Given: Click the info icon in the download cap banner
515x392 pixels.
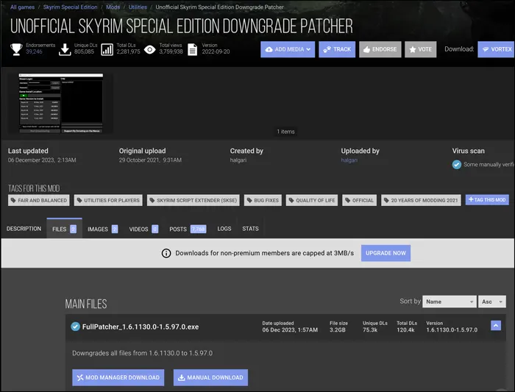Looking at the screenshot, I should [x=166, y=253].
